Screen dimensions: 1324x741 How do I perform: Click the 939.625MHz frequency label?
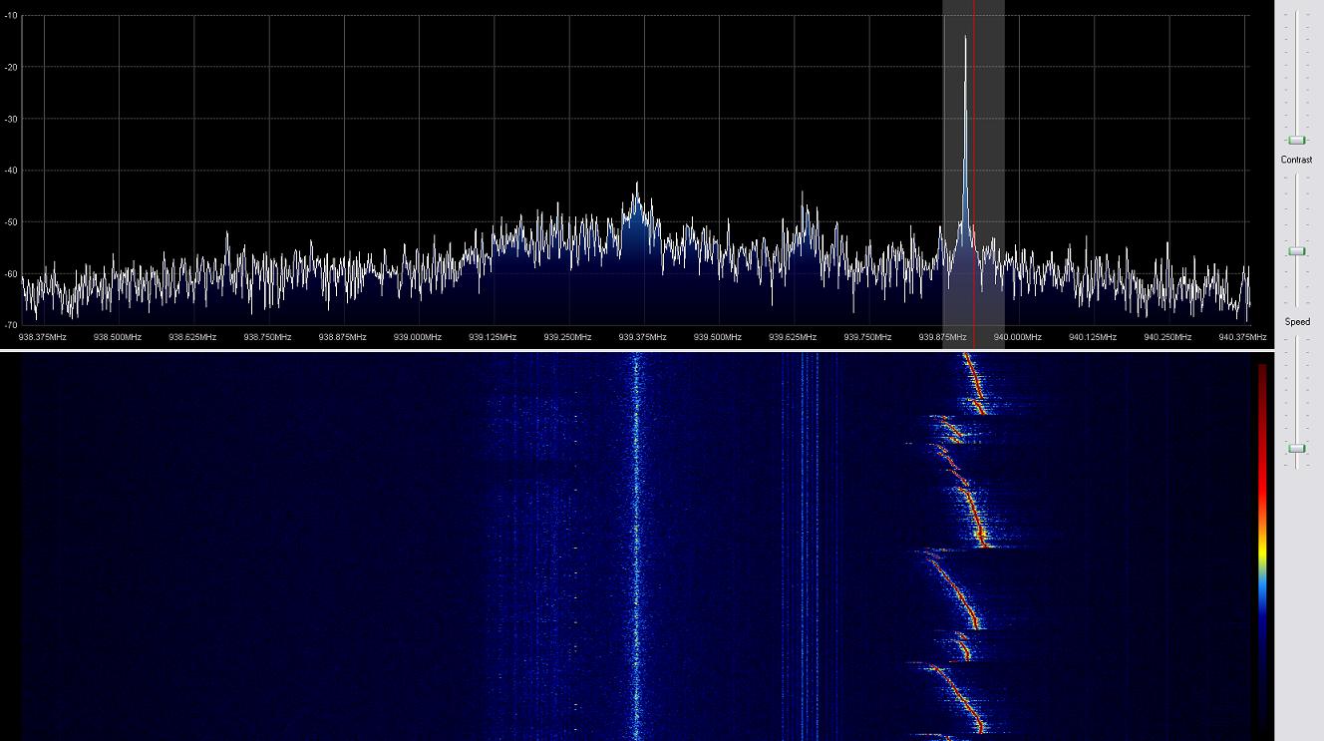pos(793,337)
